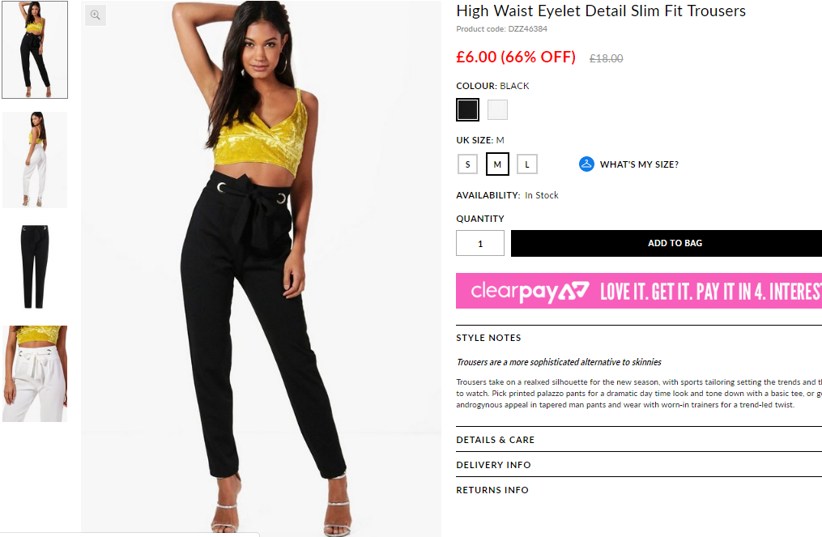The height and width of the screenshot is (537, 822).
Task: View thumbnail of flat black trousers
Action: point(35,266)
